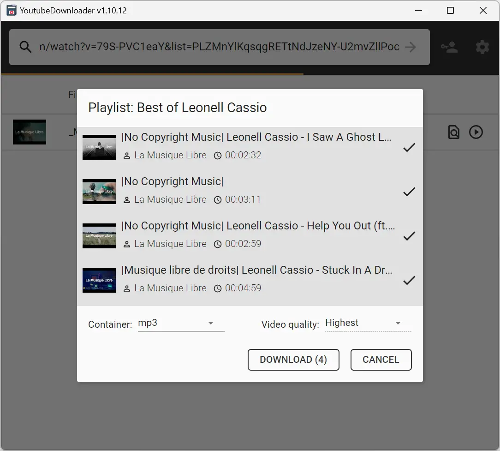
Task: Click thumbnail of the 00:03:11 video
Action: (x=99, y=192)
